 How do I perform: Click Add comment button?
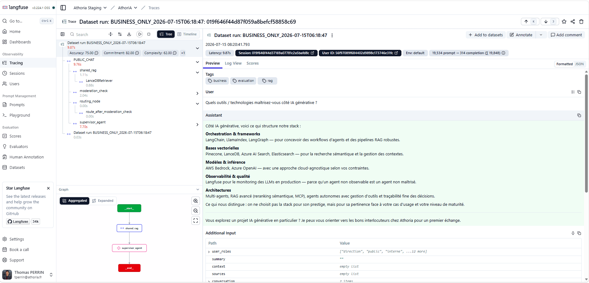click(566, 35)
